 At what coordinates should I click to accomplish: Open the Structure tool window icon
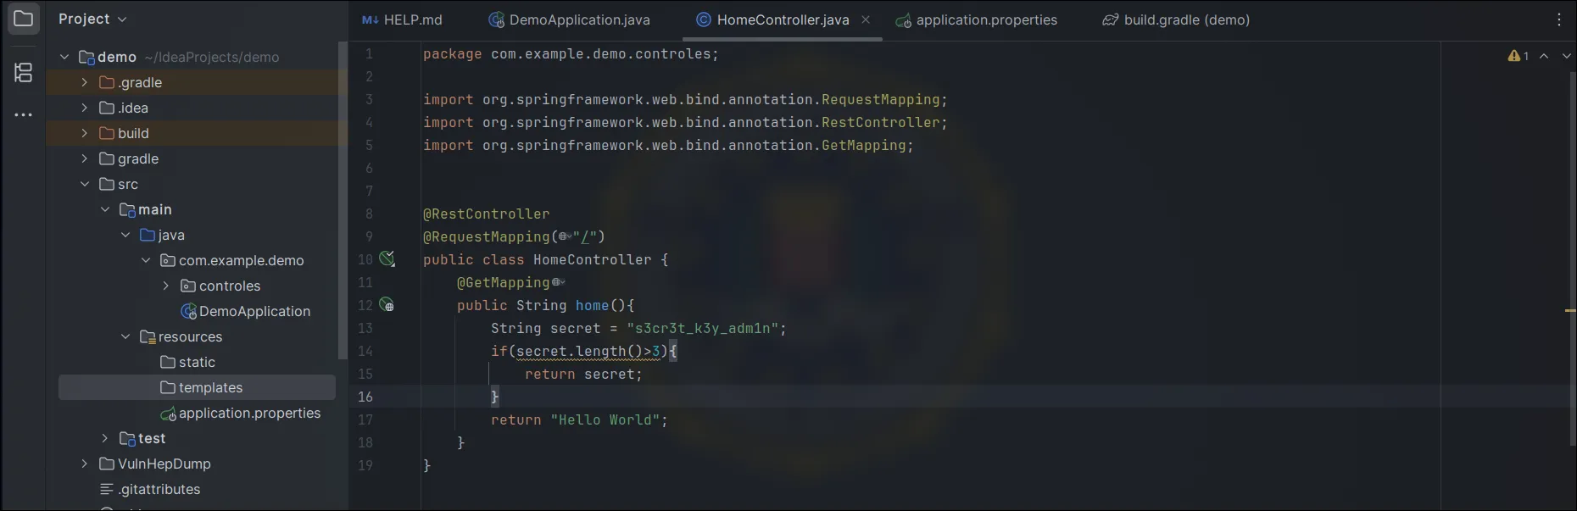(24, 73)
